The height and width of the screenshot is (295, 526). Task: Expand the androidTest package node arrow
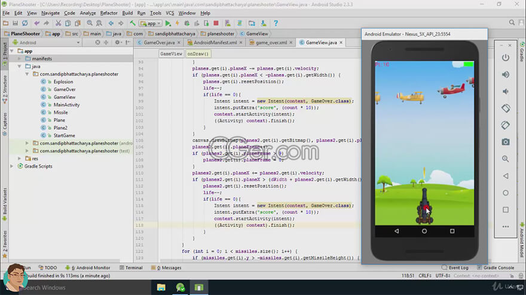coord(27,143)
